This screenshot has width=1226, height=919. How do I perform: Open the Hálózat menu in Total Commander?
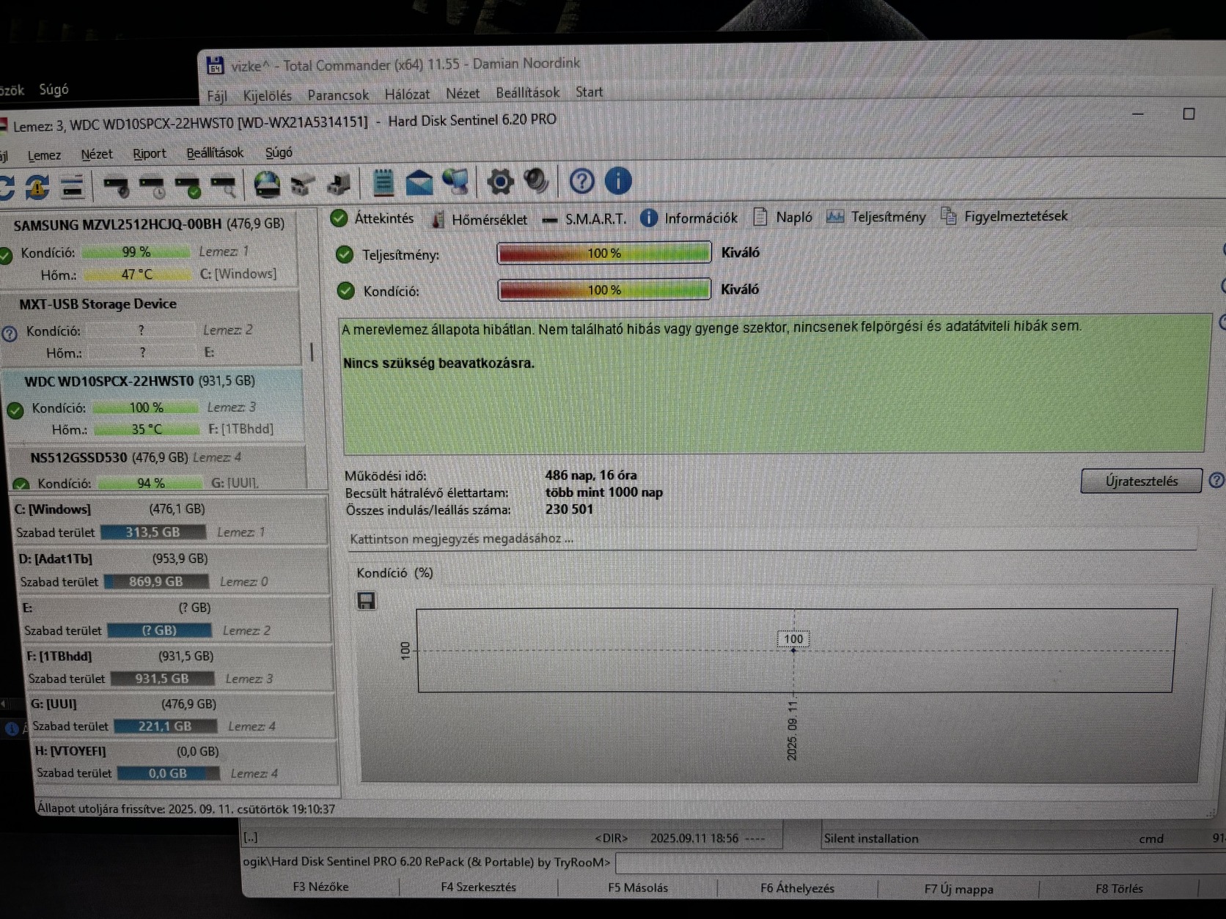[407, 95]
